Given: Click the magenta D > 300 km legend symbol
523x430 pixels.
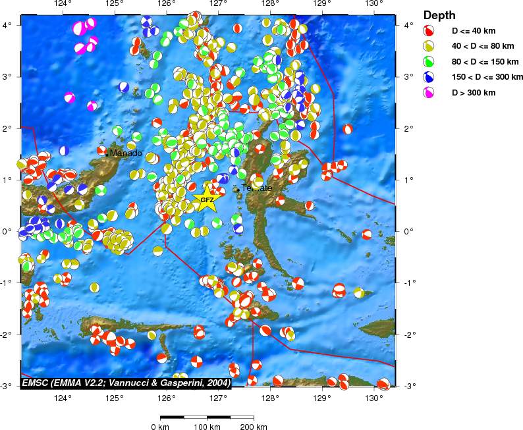Looking at the screenshot, I should (429, 93).
